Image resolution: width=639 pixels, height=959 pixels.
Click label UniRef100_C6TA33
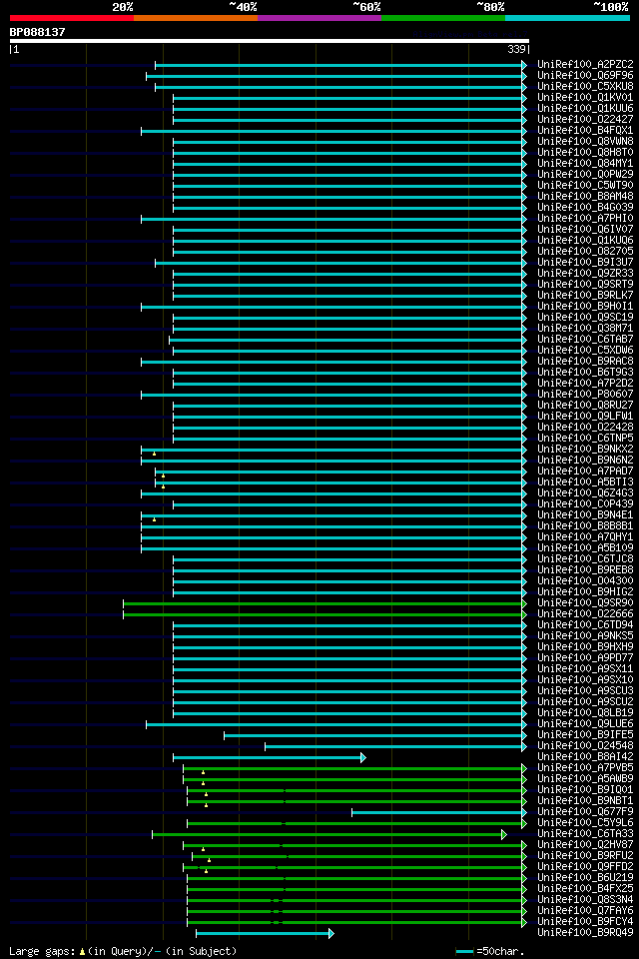click(585, 835)
